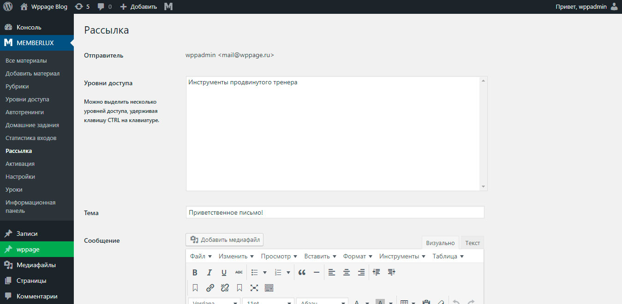Click the bookmark icon left of the fullscreen icon
The image size is (622, 304).
(x=239, y=288)
